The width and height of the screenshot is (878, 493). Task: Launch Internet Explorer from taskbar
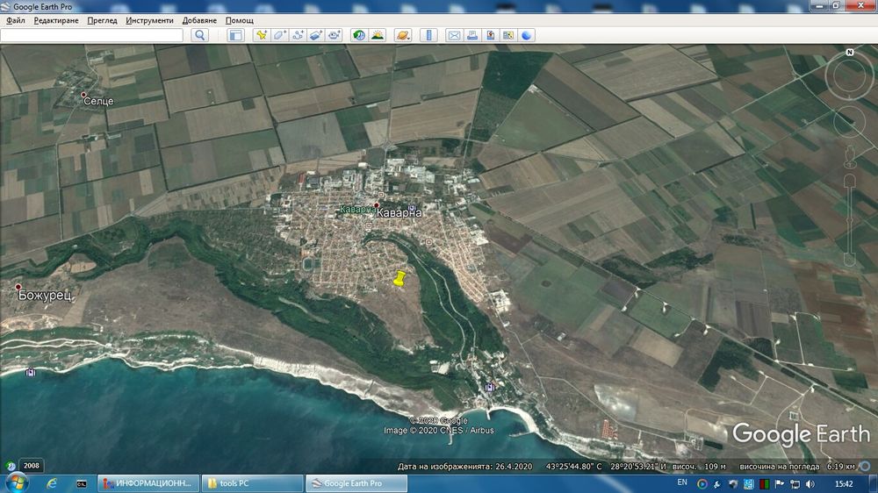pos(52,483)
